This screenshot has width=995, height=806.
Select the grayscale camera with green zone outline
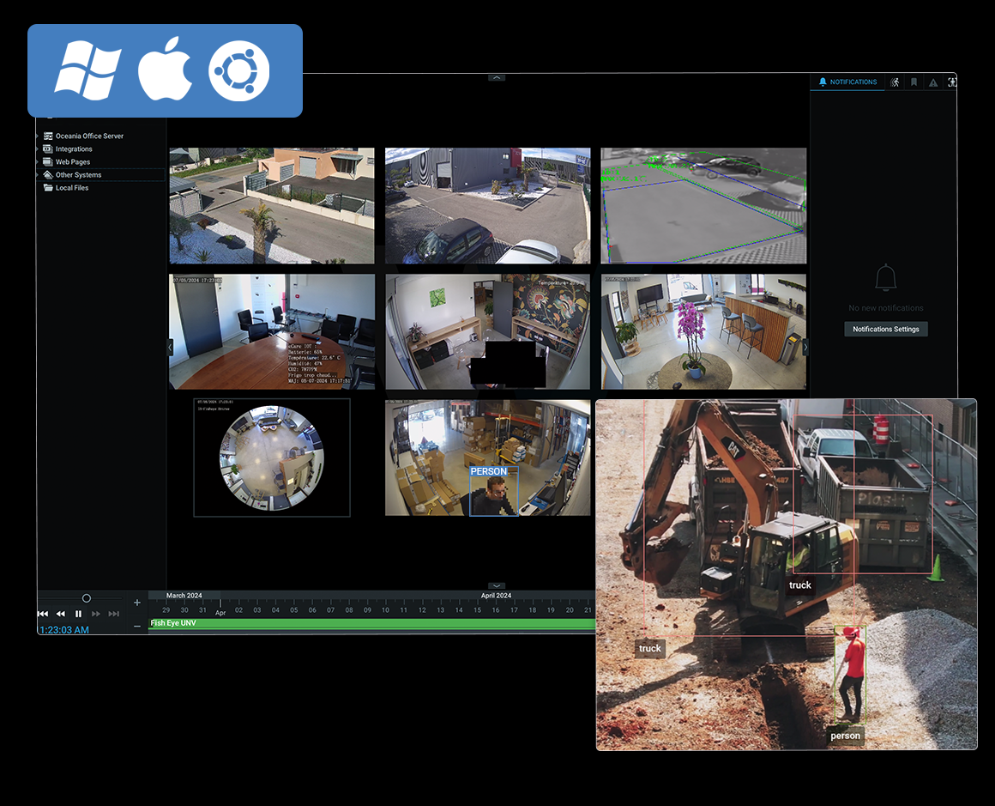coord(703,206)
